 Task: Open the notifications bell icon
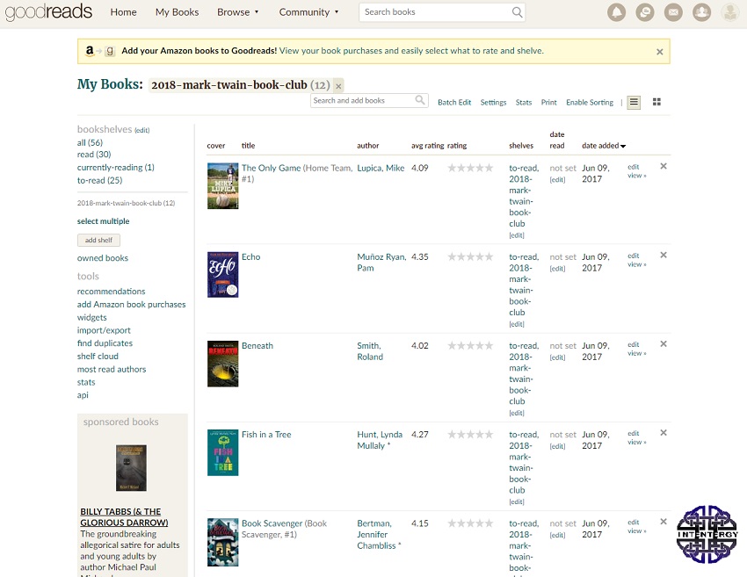tap(617, 12)
